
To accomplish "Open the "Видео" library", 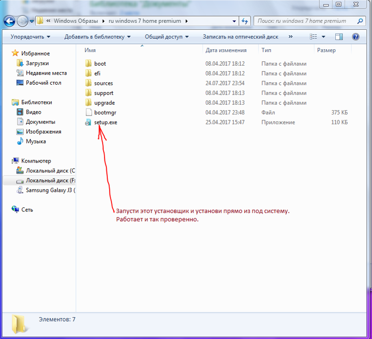I will (x=33, y=112).
